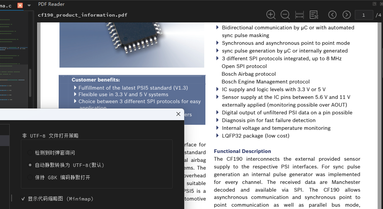Toggle 显示代码缩略图 (Minimap) checkbox
383x209 pixels.
(x=23, y=199)
